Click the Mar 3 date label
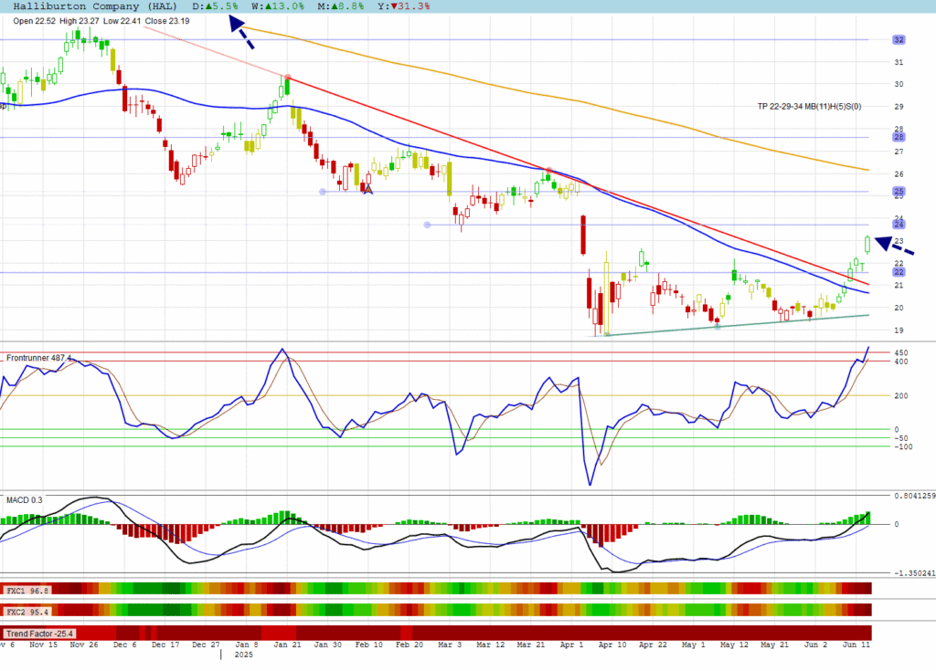The width and height of the screenshot is (936, 671). pos(450,645)
